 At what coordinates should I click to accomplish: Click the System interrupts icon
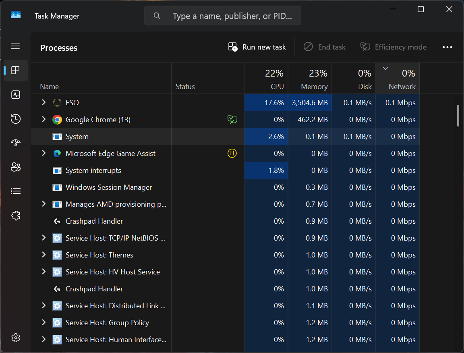(x=57, y=170)
